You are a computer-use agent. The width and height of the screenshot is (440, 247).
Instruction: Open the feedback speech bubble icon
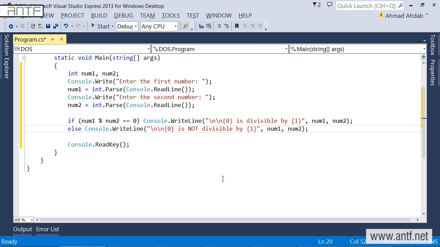[x=330, y=5]
